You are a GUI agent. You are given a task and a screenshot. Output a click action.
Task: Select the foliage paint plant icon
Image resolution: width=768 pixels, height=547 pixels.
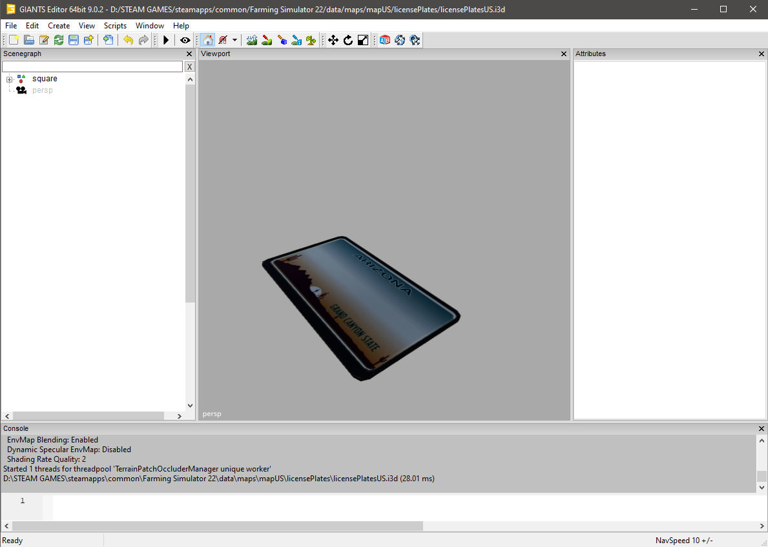311,40
